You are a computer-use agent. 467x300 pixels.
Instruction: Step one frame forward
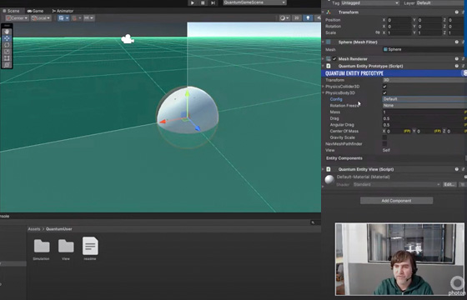pyautogui.click(x=213, y=2)
